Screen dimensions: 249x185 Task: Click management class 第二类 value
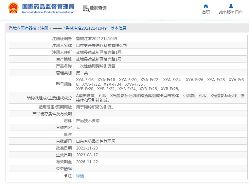(x=82, y=73)
